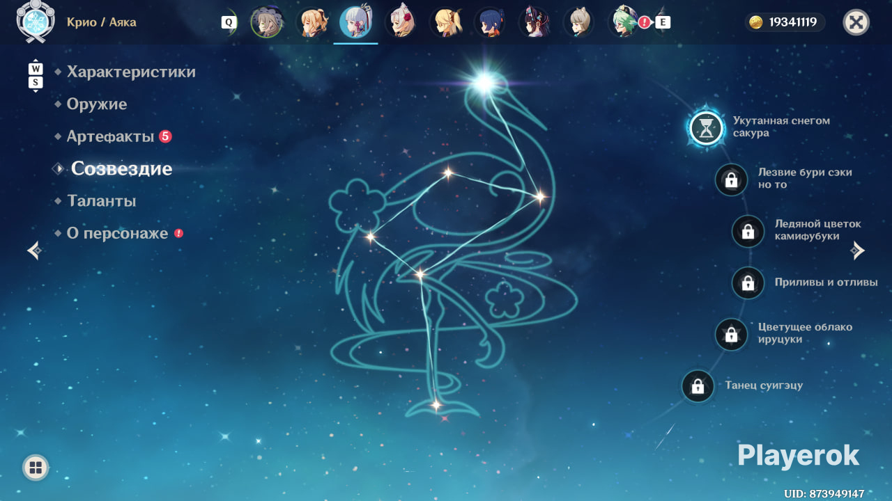Open the Приливы и отливы label
This screenshot has width=892, height=501.
pos(826,283)
